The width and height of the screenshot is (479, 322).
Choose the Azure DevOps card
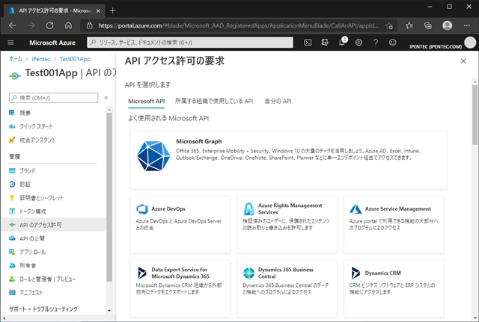pyautogui.click(x=180, y=225)
